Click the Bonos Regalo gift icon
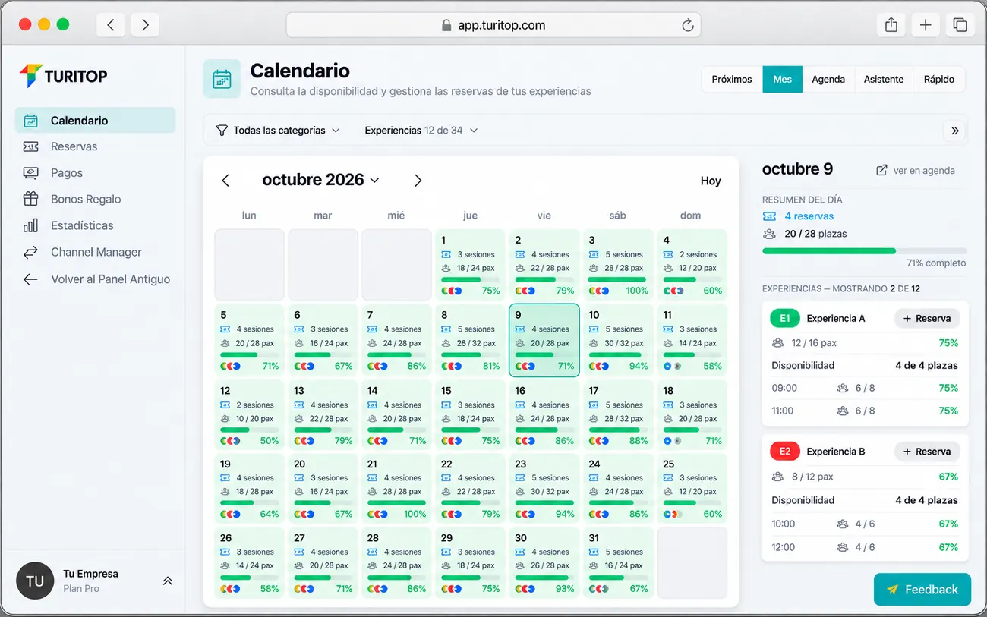 tap(30, 199)
